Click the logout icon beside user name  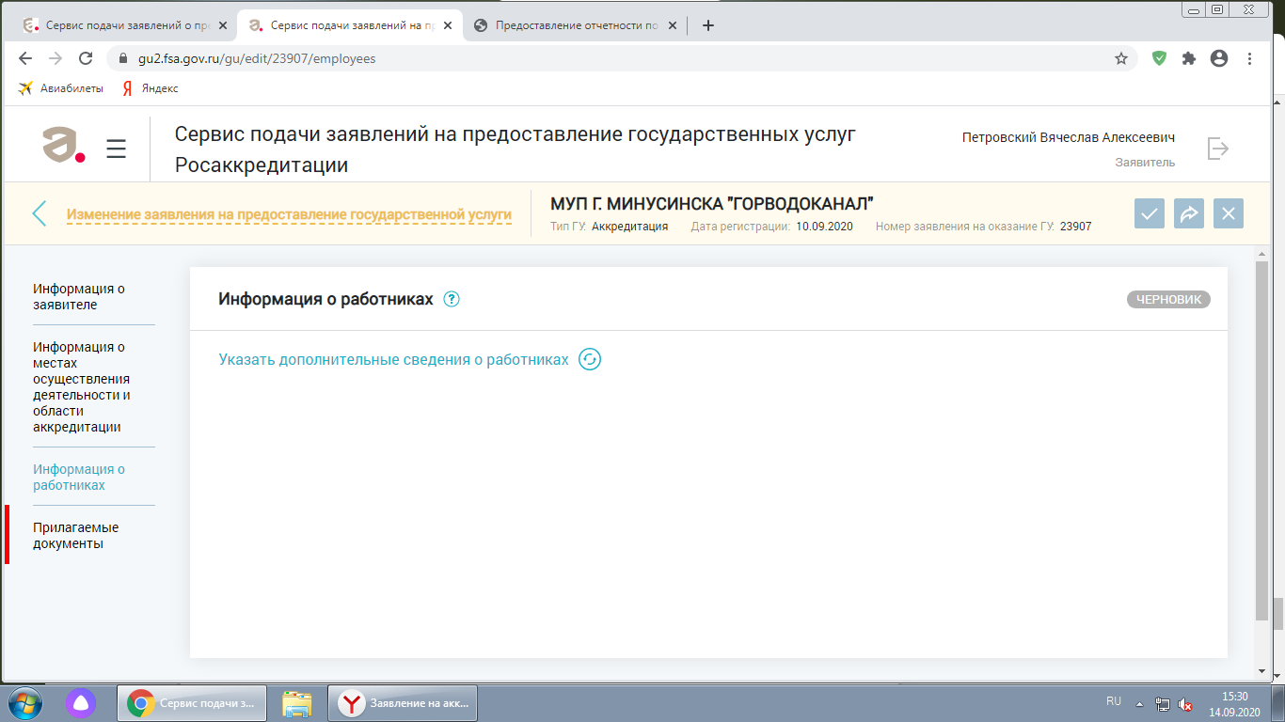[x=1218, y=149]
